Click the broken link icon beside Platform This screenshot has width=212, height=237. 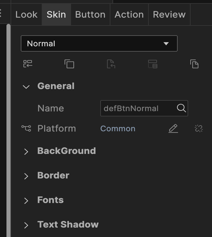tap(199, 128)
